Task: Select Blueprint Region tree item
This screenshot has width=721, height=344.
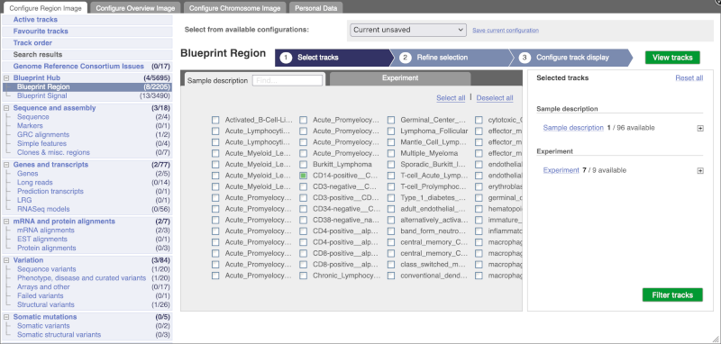Action: point(43,86)
